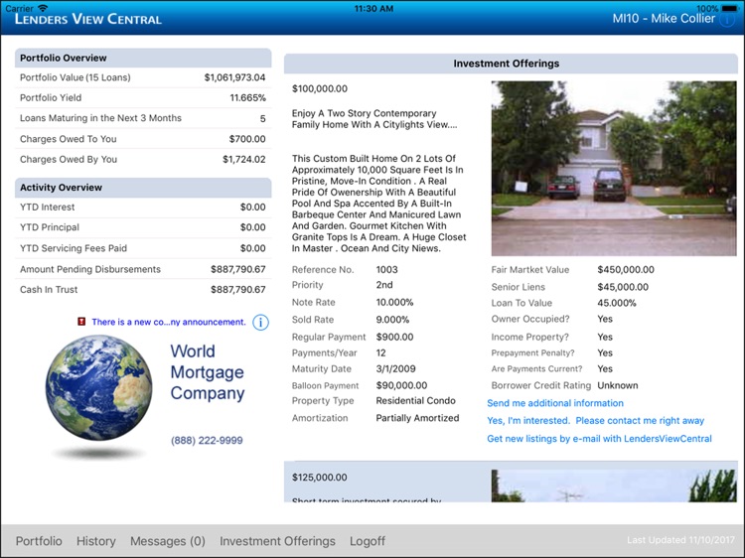Tap the Activity Overview header
The image size is (745, 558).
143,188
